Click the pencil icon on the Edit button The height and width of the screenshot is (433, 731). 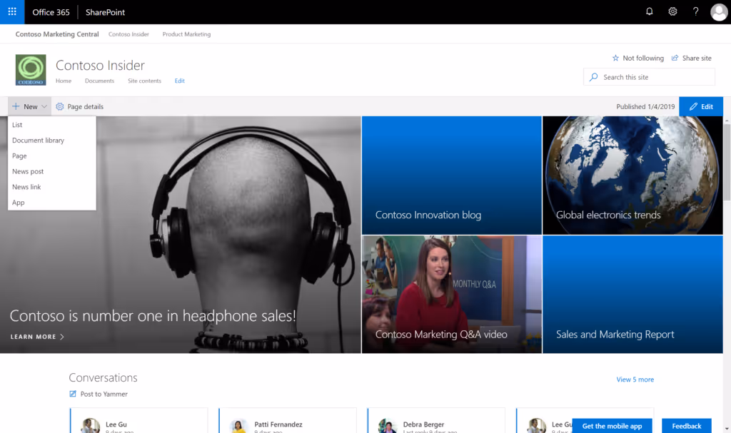pos(693,107)
